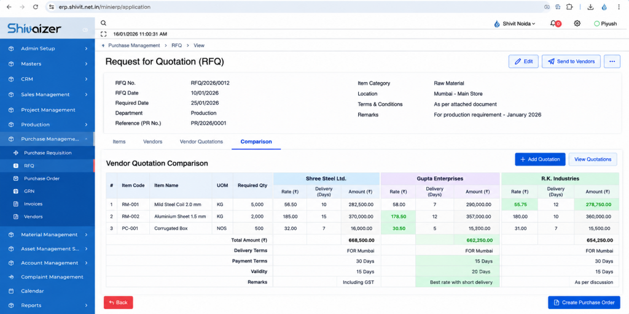Click the PC-001 item code cell

(133, 229)
